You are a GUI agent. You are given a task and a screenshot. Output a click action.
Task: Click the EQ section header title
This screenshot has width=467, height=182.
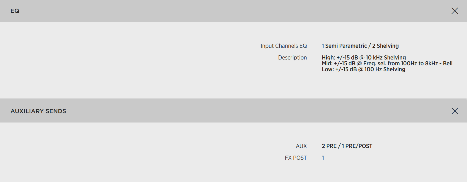(15, 11)
